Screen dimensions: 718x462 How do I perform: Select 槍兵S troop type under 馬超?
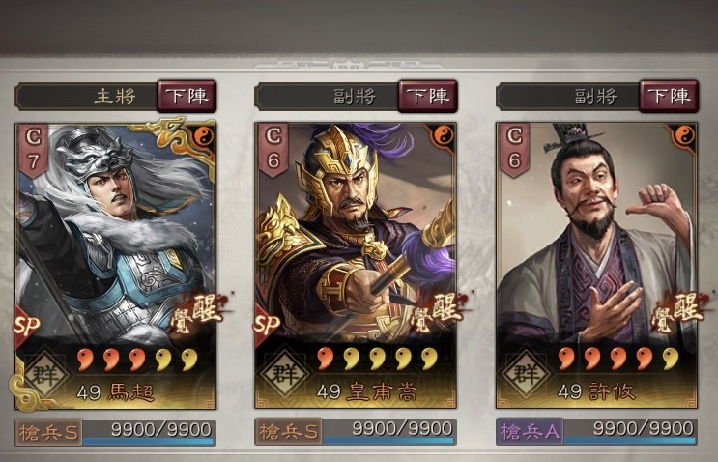tap(48, 432)
